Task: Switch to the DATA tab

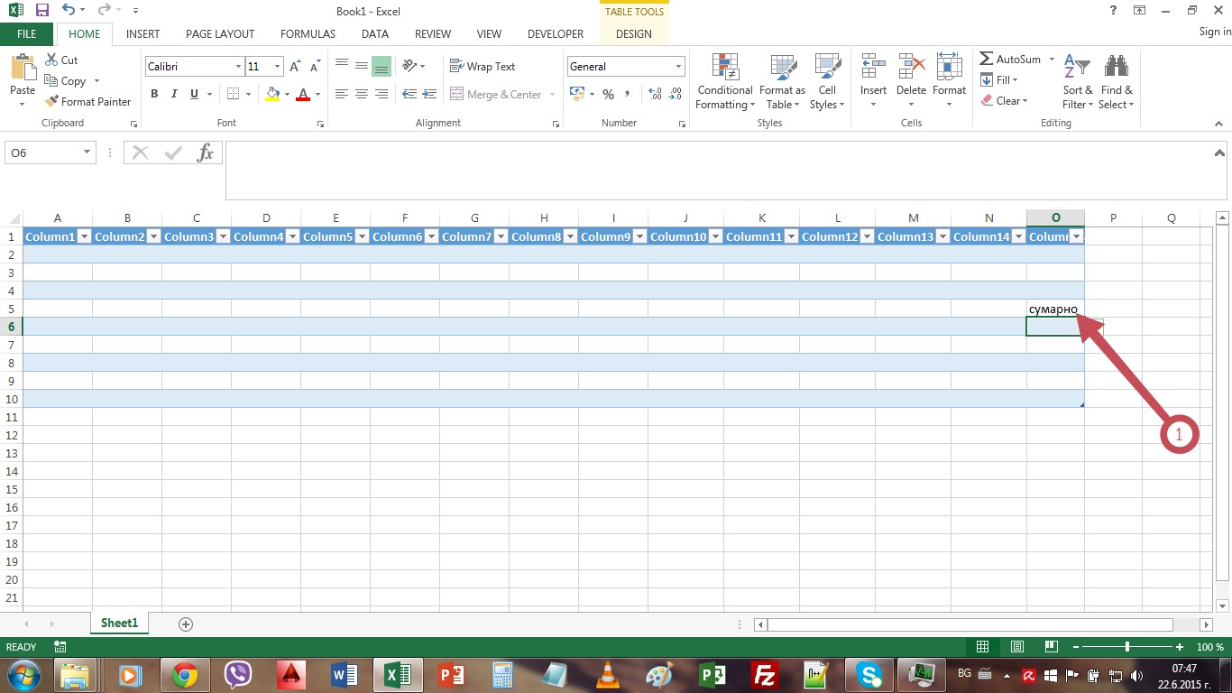Action: point(375,34)
